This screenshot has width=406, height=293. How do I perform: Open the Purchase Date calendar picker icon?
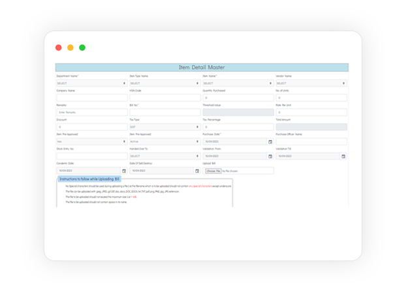point(270,141)
